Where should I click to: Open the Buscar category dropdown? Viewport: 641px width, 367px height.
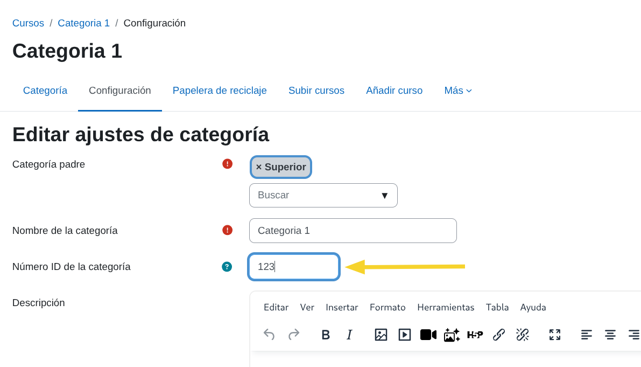(x=323, y=195)
